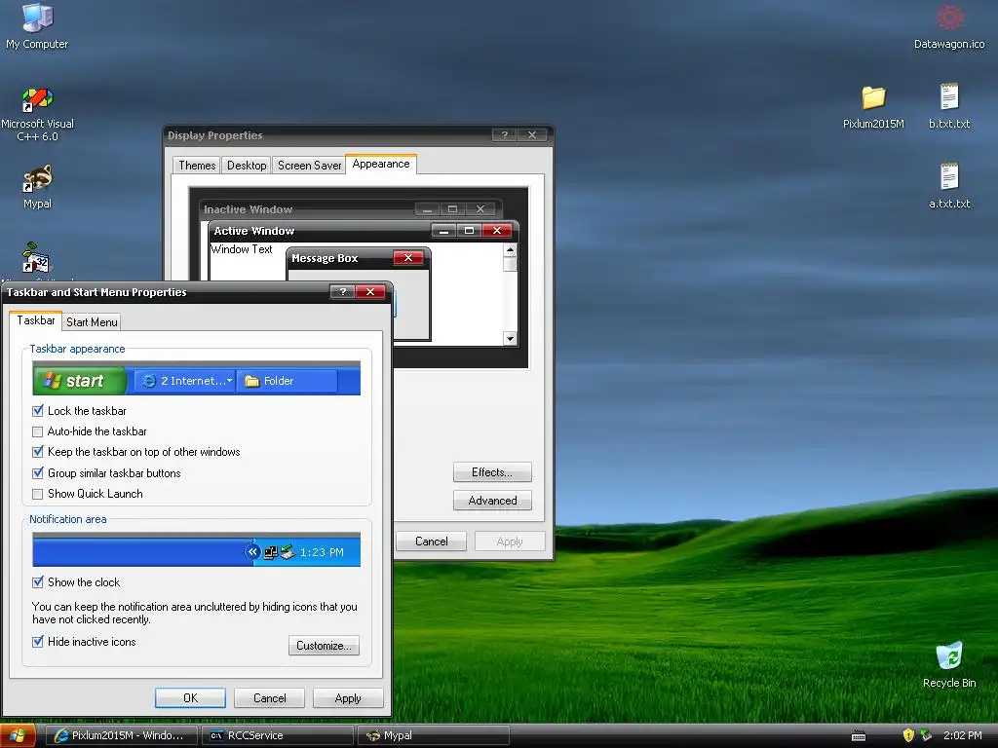Select the a.txt.txt file icon
998x748 pixels.
pyautogui.click(x=949, y=186)
